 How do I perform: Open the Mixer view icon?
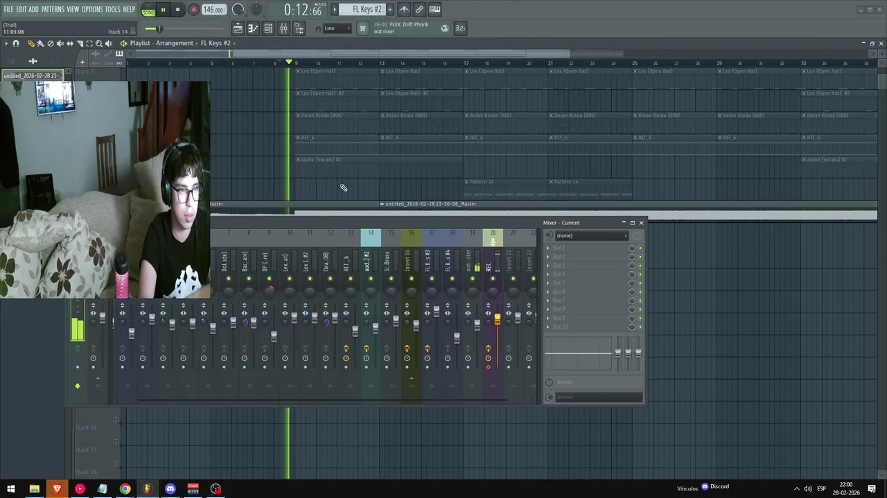pyautogui.click(x=283, y=28)
